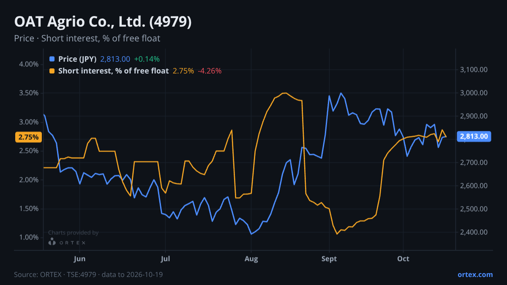Image resolution: width=507 pixels, height=285 pixels.
Task: Click the 2,700.00 right axis label
Action: click(474, 163)
